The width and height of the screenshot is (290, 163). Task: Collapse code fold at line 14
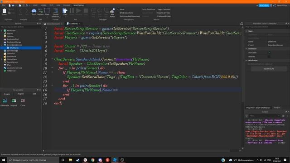pos(52,85)
